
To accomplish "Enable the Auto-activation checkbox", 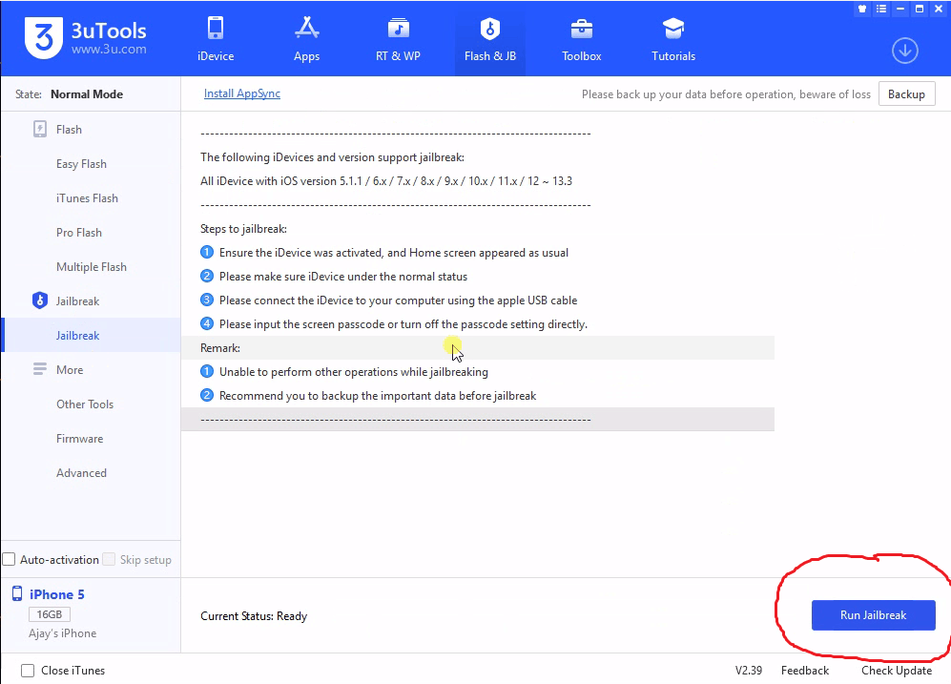I will [10, 559].
